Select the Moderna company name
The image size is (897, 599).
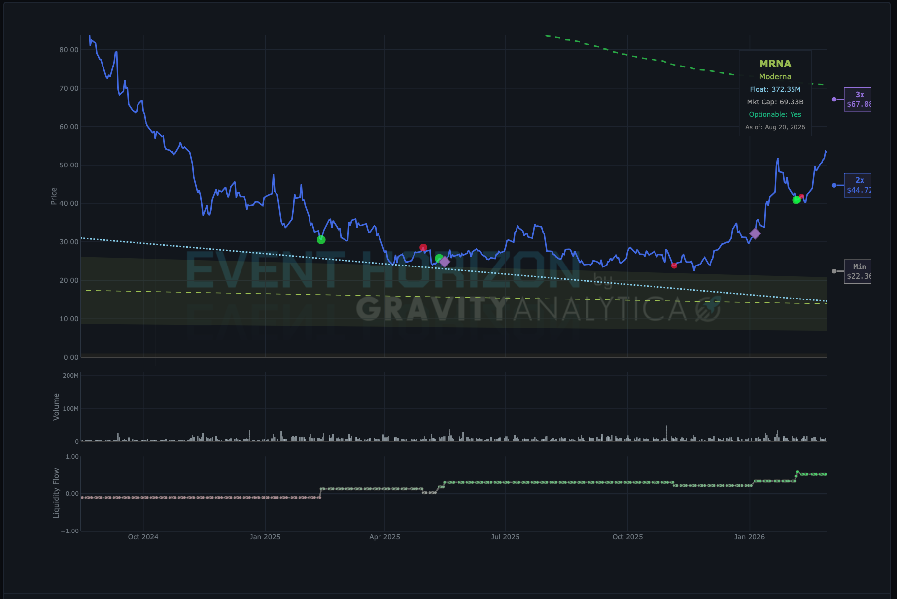pyautogui.click(x=775, y=77)
